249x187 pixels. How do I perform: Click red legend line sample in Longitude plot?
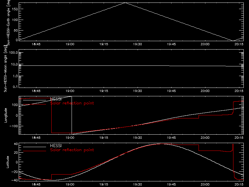click(35, 104)
